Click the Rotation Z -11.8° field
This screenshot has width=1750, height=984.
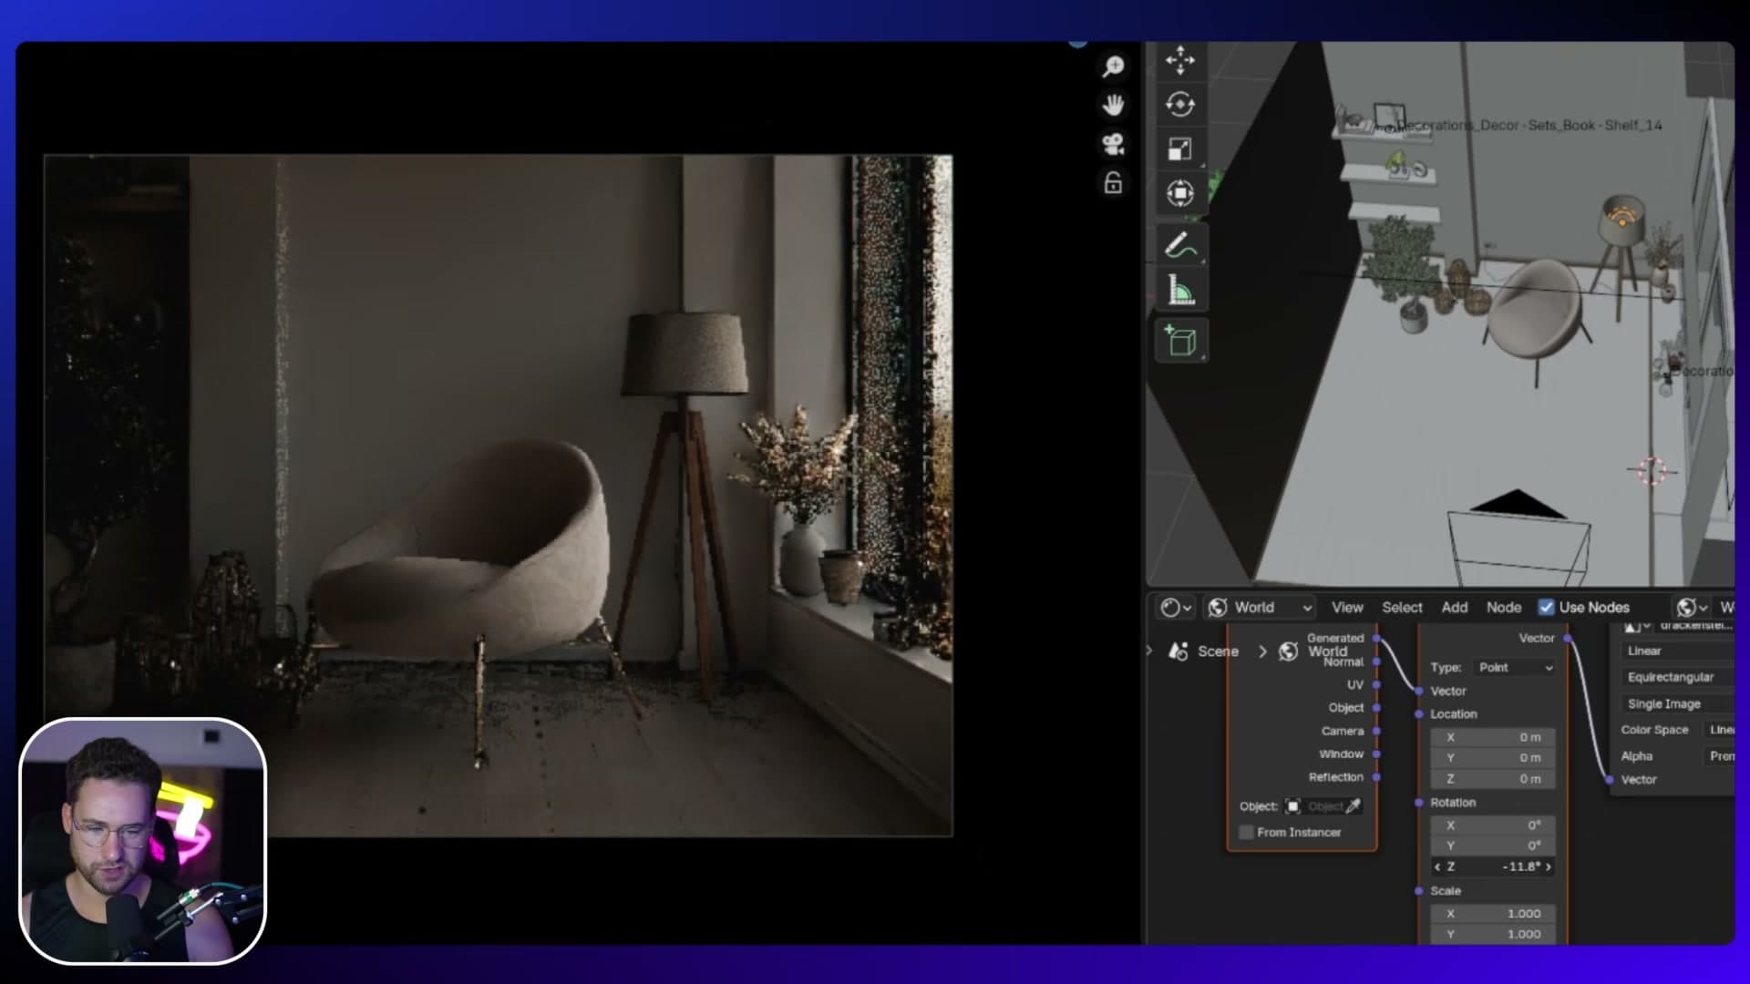coord(1493,867)
